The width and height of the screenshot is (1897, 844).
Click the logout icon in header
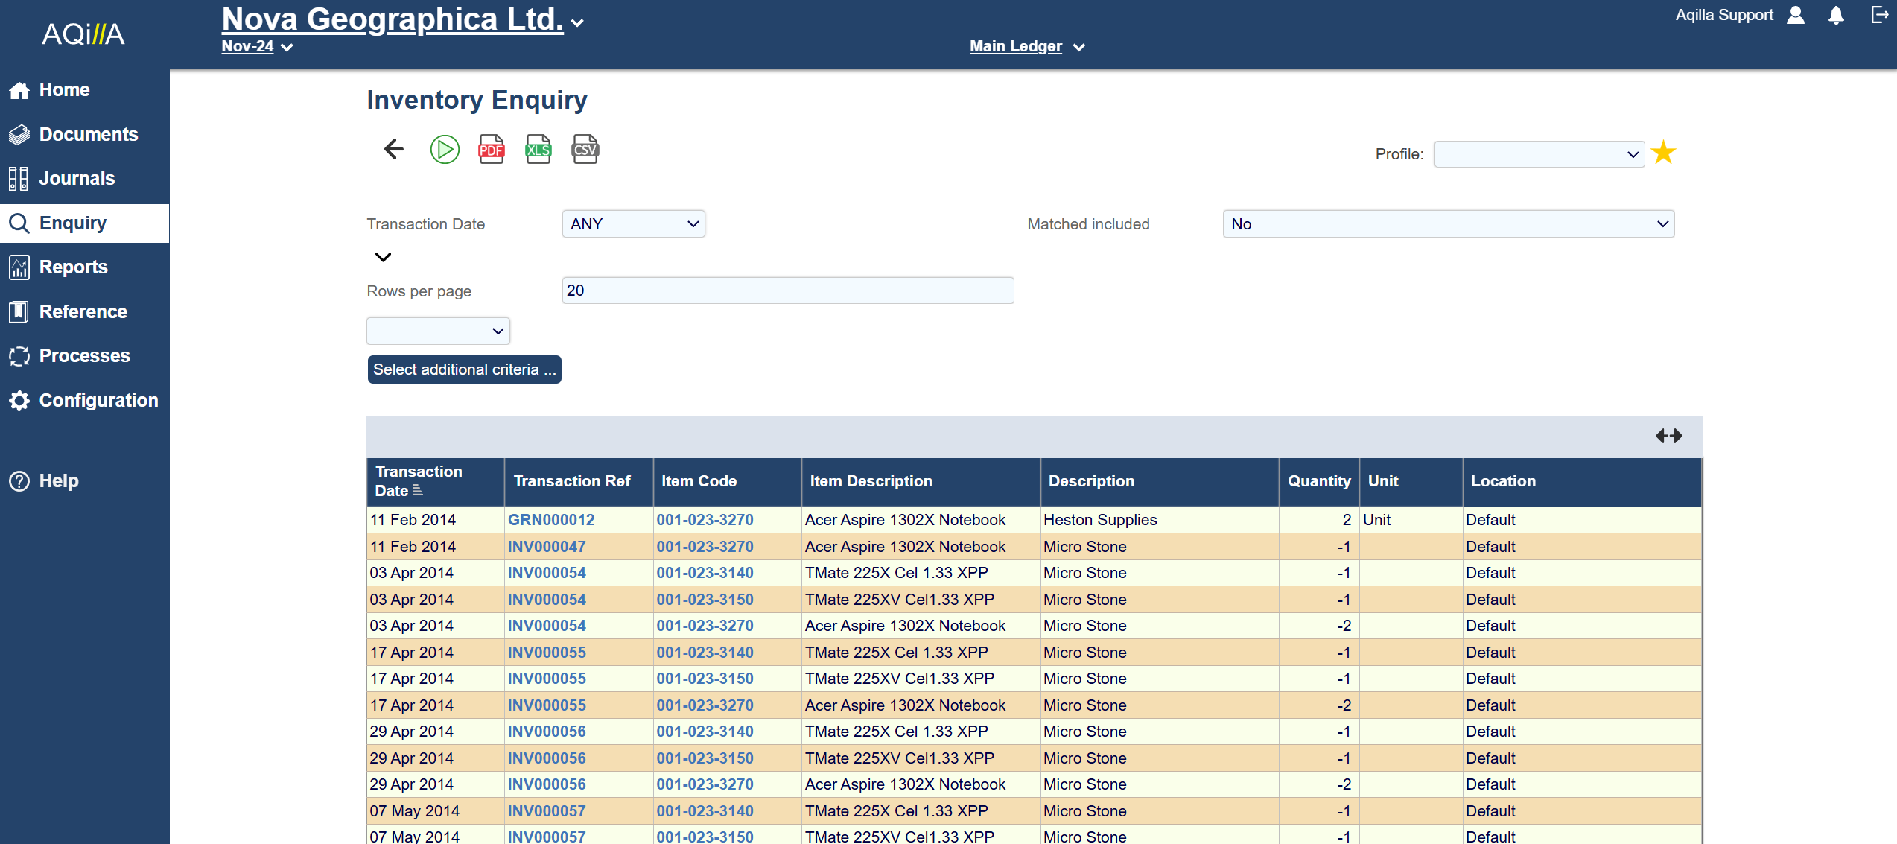1879,16
